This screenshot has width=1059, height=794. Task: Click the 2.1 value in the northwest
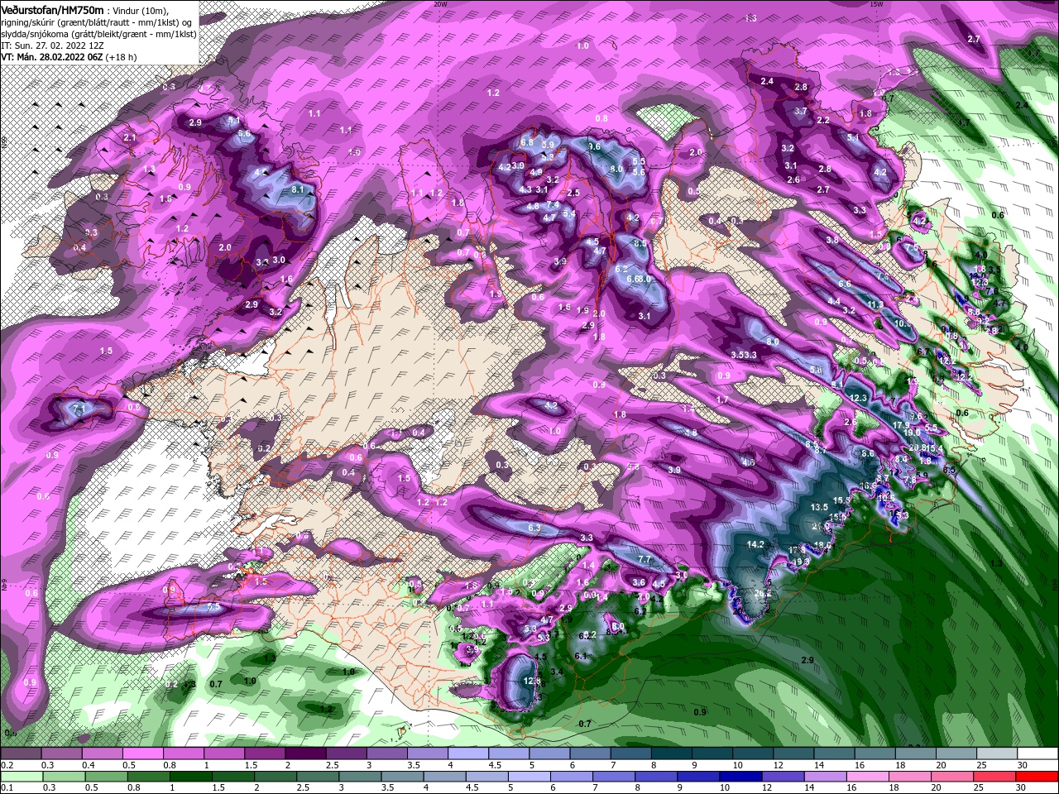pyautogui.click(x=130, y=137)
